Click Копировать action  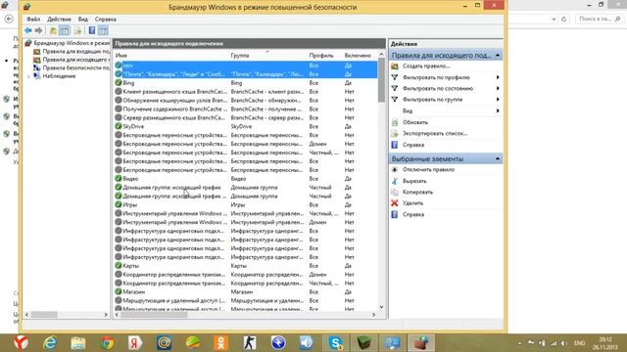pos(417,193)
